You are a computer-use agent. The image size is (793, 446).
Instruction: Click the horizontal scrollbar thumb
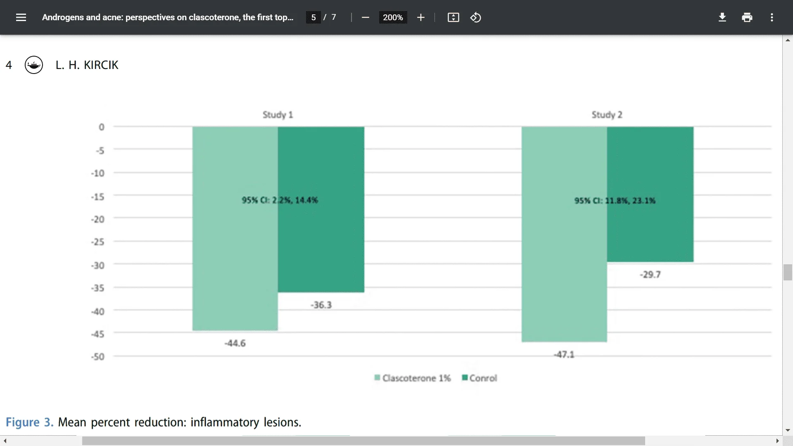363,441
